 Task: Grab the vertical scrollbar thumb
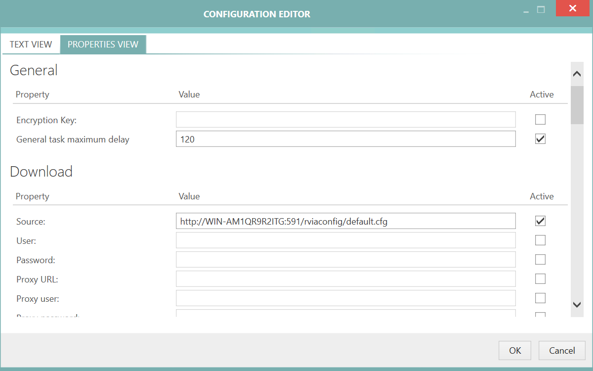pyautogui.click(x=577, y=106)
